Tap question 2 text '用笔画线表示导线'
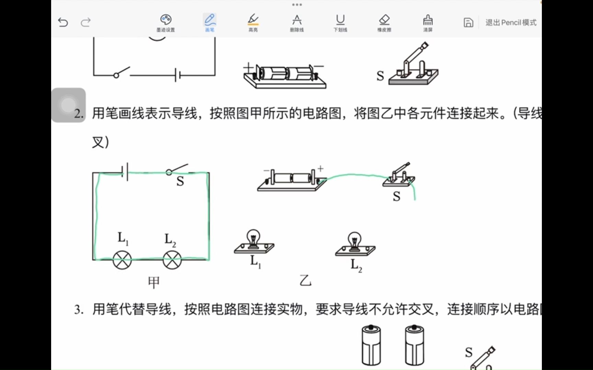 [x=145, y=113]
